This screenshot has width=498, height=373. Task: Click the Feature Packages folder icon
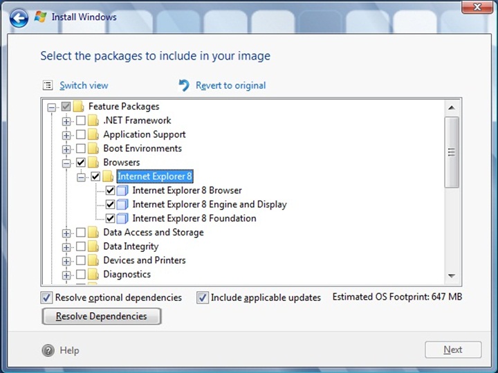click(x=78, y=107)
